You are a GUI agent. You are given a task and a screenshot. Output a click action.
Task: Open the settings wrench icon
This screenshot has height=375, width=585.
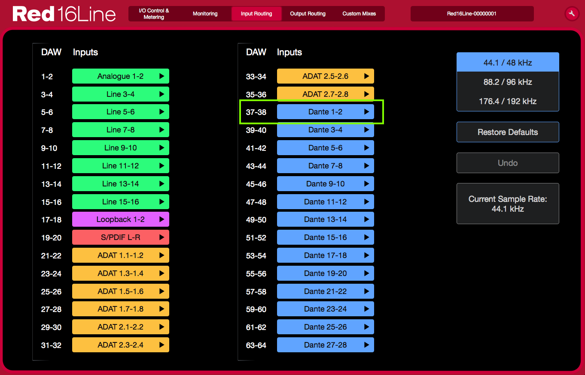pyautogui.click(x=572, y=14)
